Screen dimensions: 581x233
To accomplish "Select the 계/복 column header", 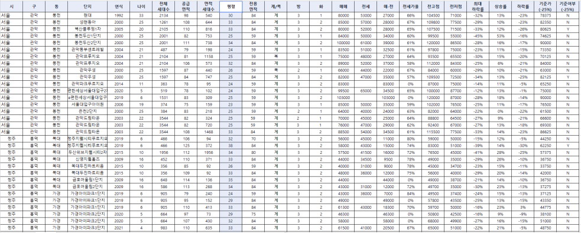I will tap(276, 6).
